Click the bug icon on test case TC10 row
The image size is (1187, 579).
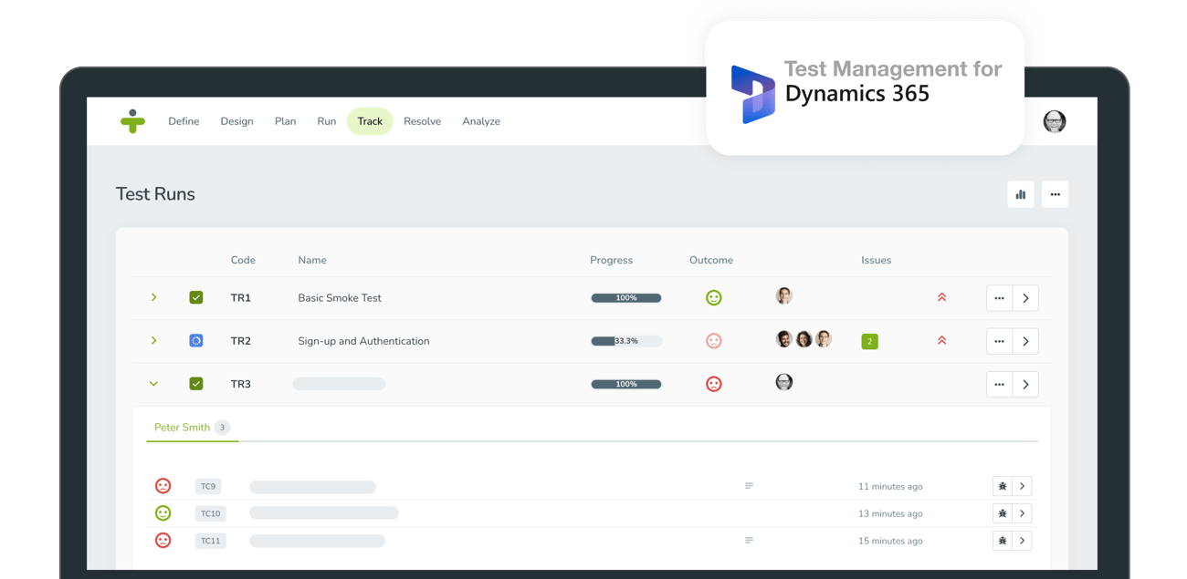[x=1001, y=513]
